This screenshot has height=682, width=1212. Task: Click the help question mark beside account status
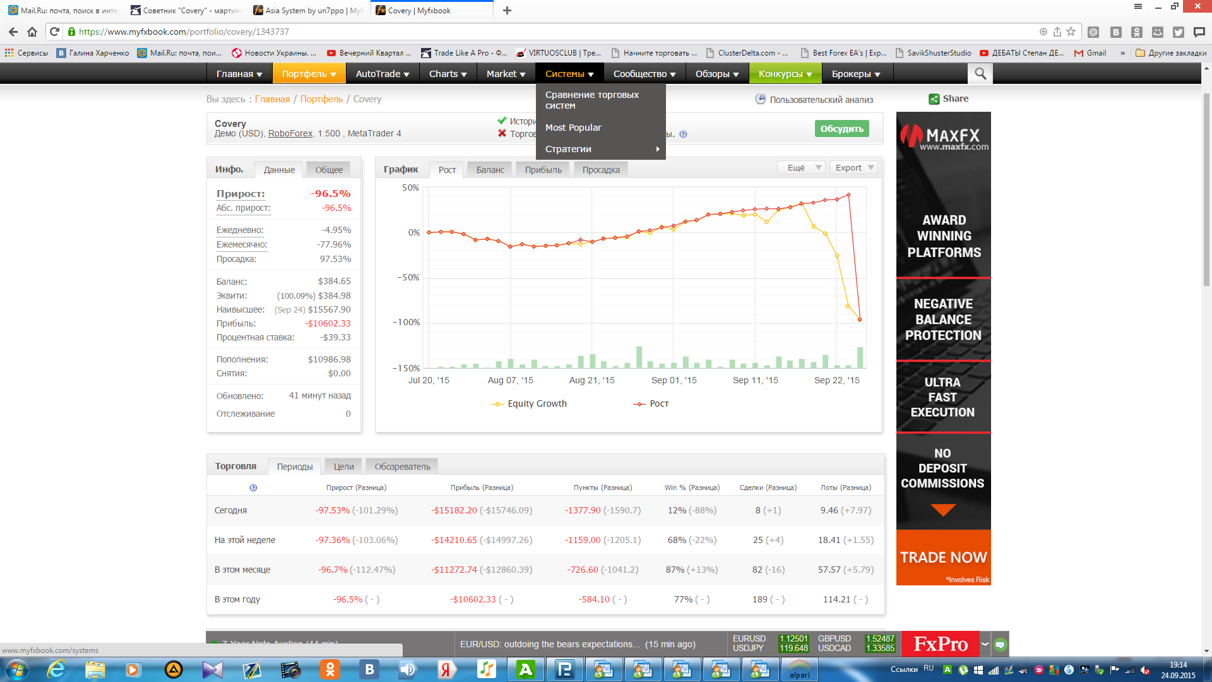click(683, 134)
